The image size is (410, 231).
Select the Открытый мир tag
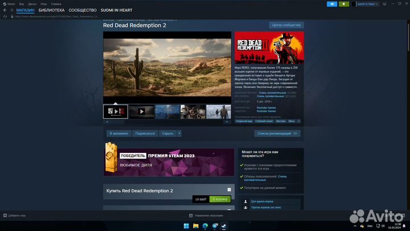tap(244, 121)
